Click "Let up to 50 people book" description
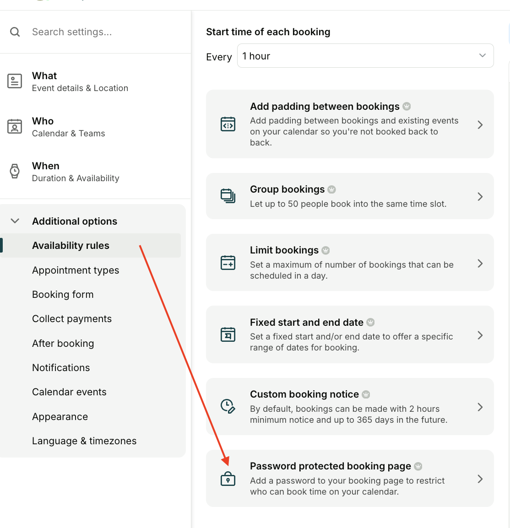Image resolution: width=510 pixels, height=528 pixels. (x=348, y=204)
